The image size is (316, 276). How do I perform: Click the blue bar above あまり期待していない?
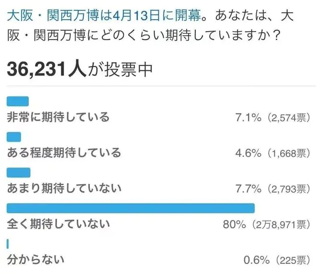[19, 172]
